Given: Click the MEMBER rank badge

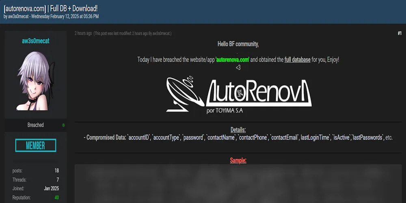Looking at the screenshot, I should (x=35, y=145).
